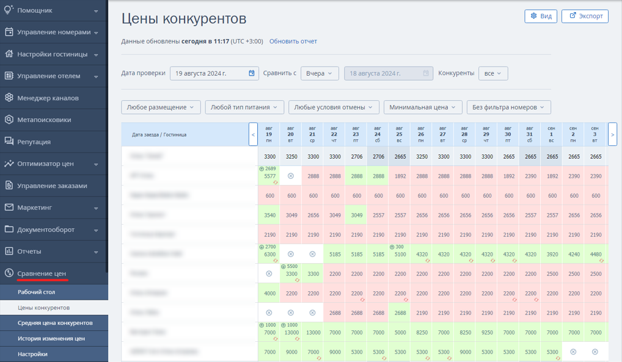Click the Управление отелем icon
The width and height of the screenshot is (622, 362).
9,76
